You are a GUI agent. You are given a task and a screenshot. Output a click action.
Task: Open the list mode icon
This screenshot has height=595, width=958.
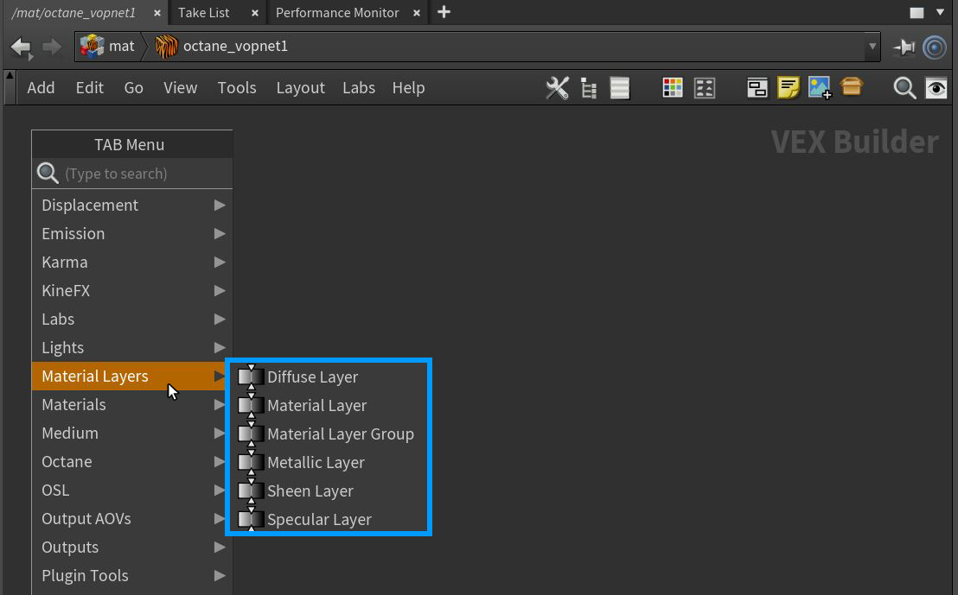coord(619,88)
